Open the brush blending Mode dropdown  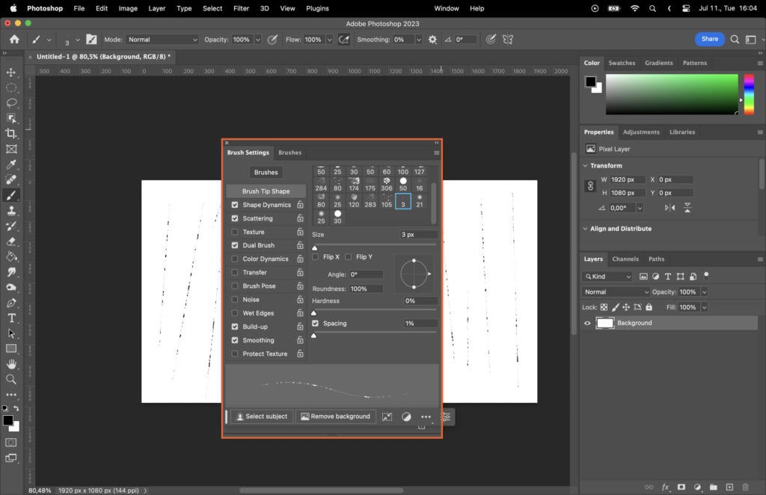tap(161, 39)
